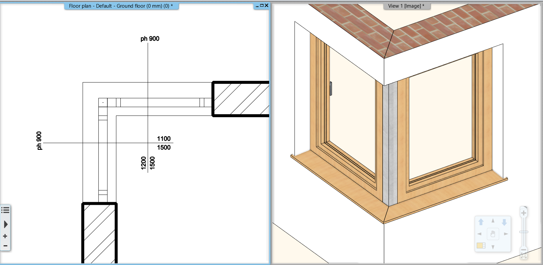Click the plus icon in the left mini toolbar
543x265 pixels.
5,236
